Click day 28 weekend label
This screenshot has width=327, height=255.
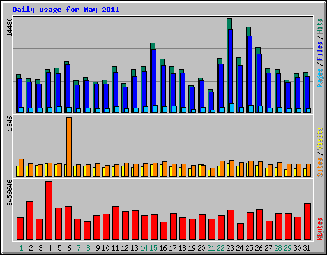tap(278, 248)
